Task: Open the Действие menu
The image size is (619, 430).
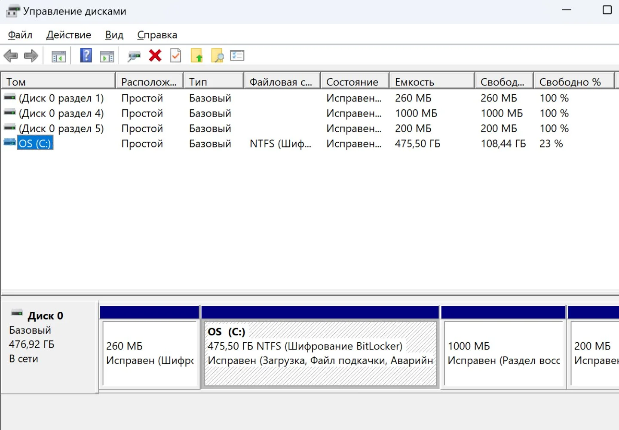Action: pyautogui.click(x=69, y=35)
